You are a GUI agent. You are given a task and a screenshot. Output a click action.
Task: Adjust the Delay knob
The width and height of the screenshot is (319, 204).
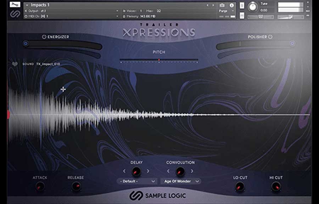136,171
